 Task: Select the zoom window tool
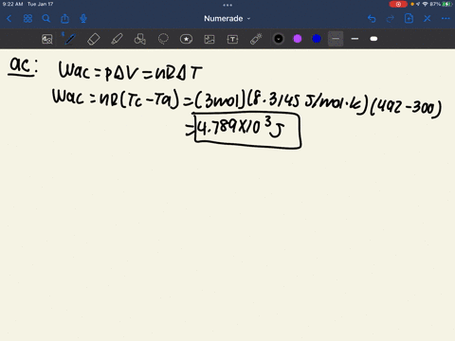pyautogui.click(x=47, y=39)
